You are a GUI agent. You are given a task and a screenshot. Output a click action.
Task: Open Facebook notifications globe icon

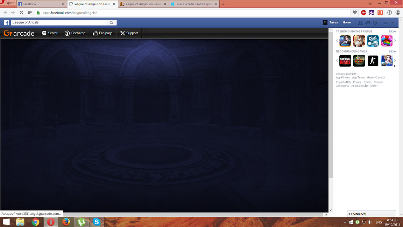(x=375, y=23)
